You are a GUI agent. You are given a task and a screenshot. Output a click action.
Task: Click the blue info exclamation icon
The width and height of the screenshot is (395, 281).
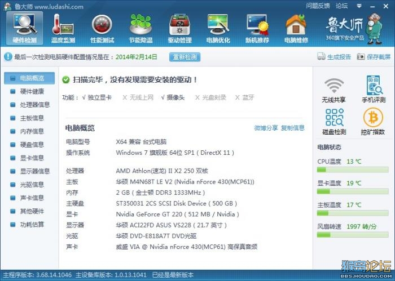coord(8,57)
